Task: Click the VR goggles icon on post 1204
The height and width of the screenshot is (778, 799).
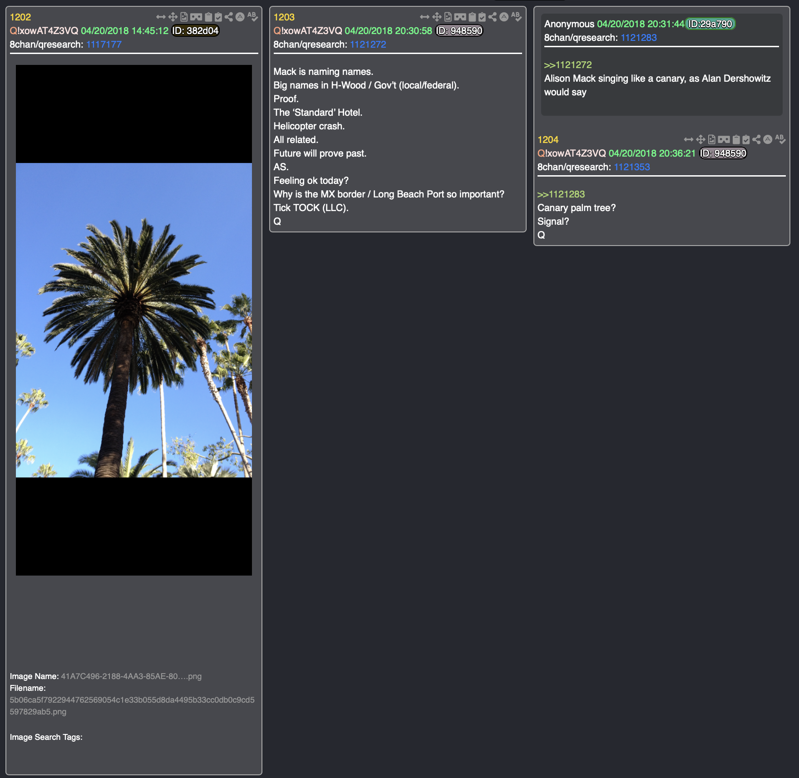Action: click(x=724, y=140)
